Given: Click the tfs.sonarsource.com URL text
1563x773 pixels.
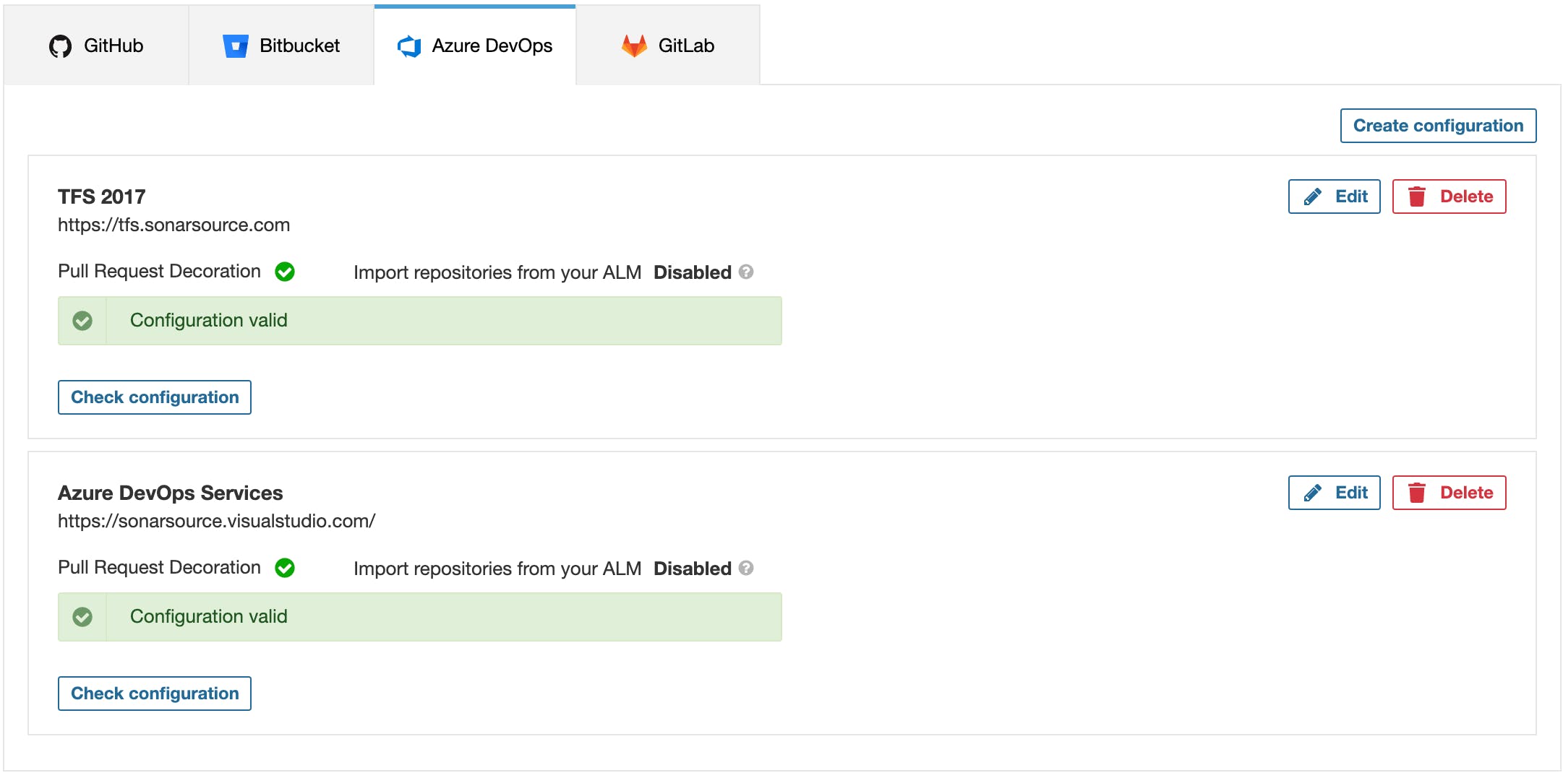Looking at the screenshot, I should (x=174, y=225).
